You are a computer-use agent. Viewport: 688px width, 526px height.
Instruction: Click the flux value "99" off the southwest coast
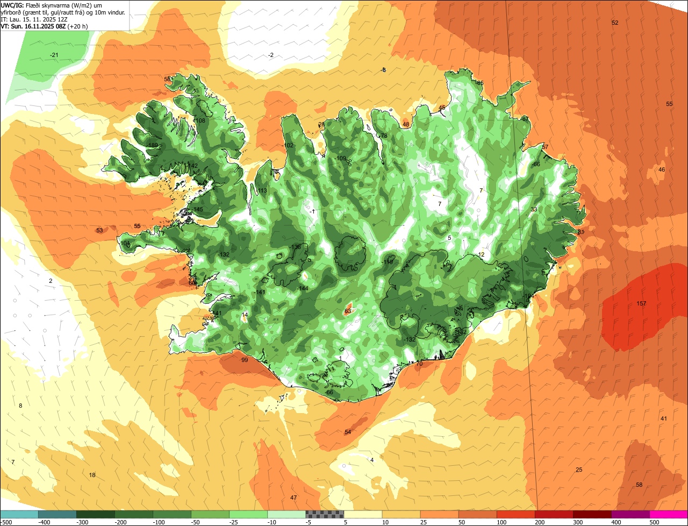click(x=245, y=360)
